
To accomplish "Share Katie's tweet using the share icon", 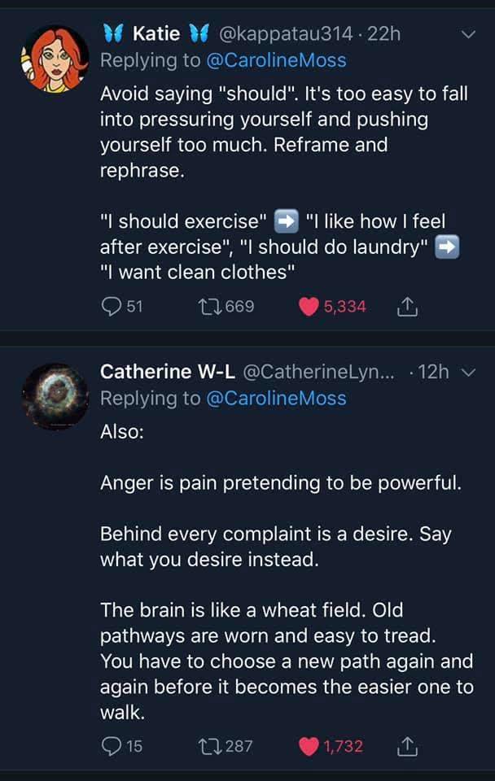I will tap(406, 307).
